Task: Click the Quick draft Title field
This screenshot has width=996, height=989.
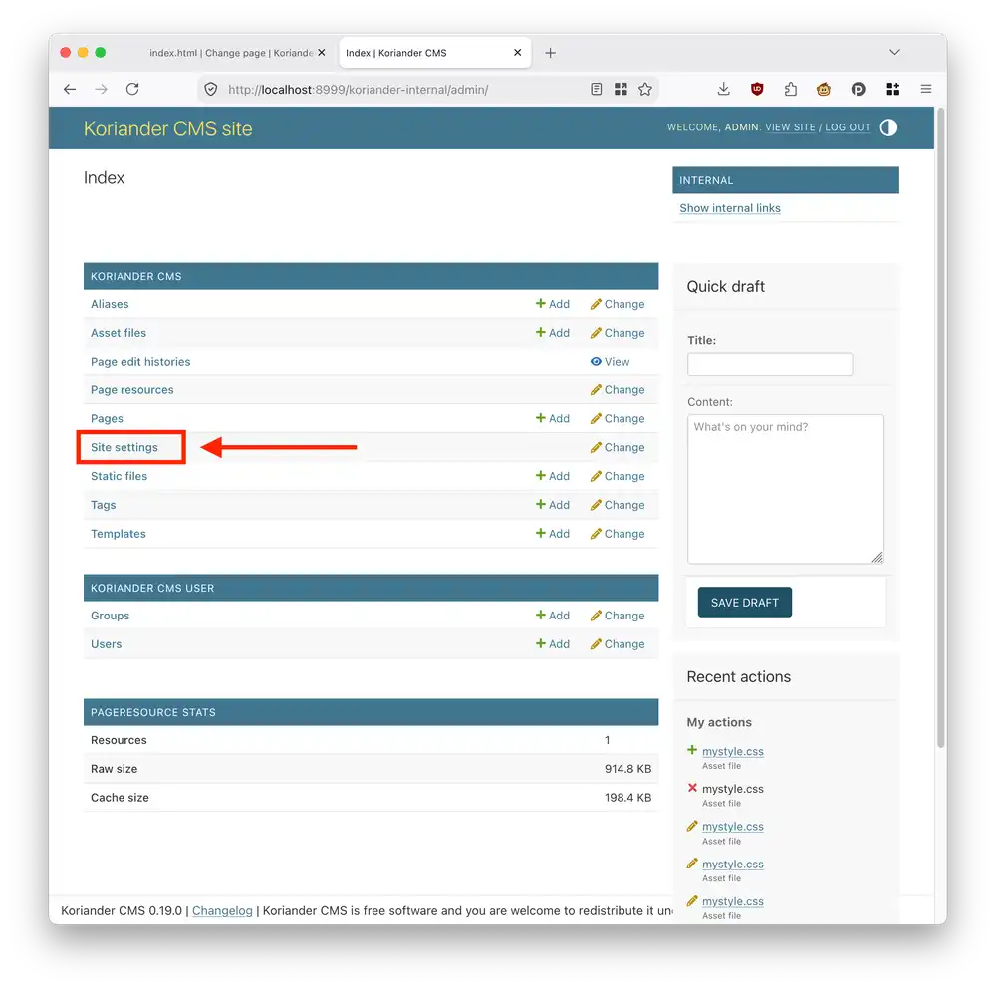Action: tap(770, 365)
